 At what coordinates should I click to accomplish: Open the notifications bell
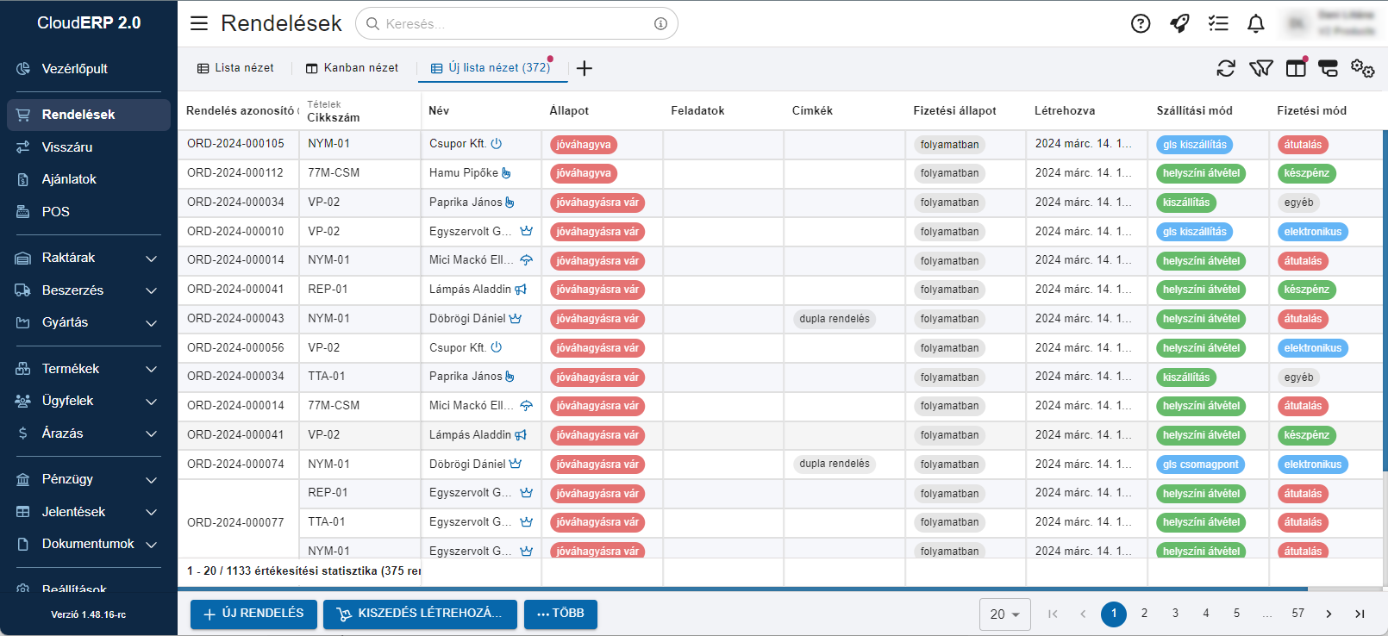[x=1256, y=23]
